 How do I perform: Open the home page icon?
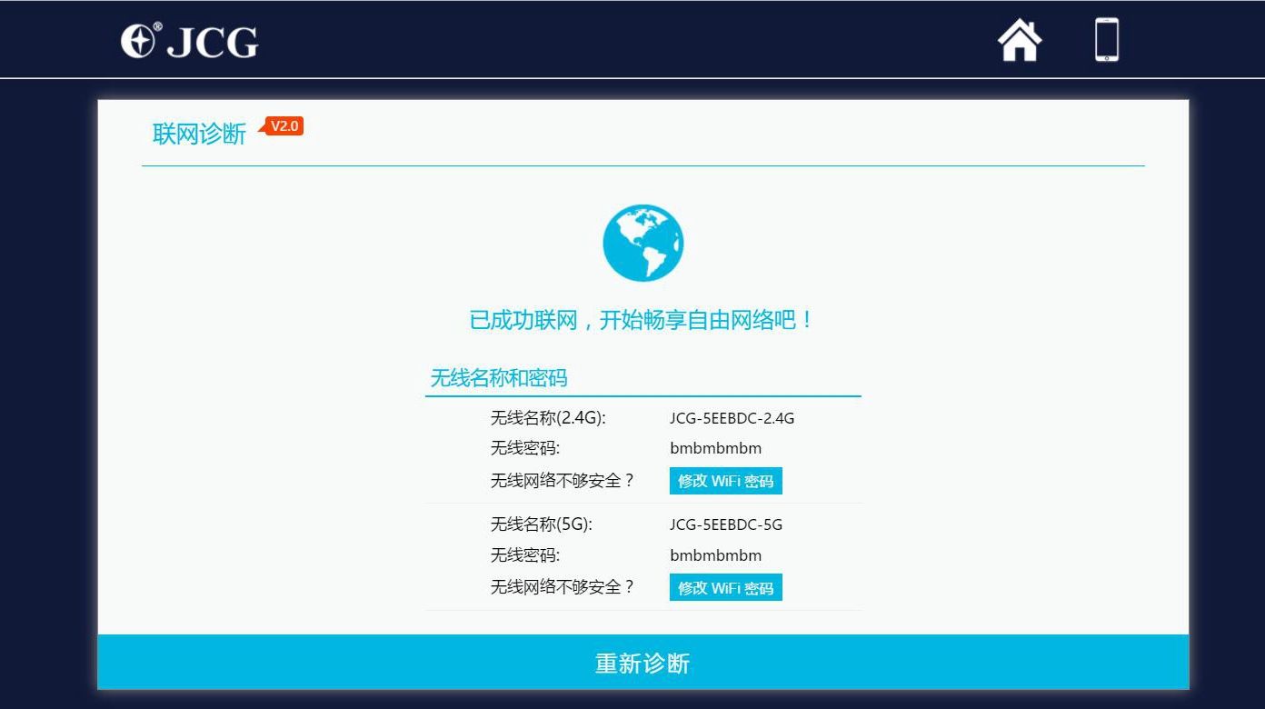1020,40
